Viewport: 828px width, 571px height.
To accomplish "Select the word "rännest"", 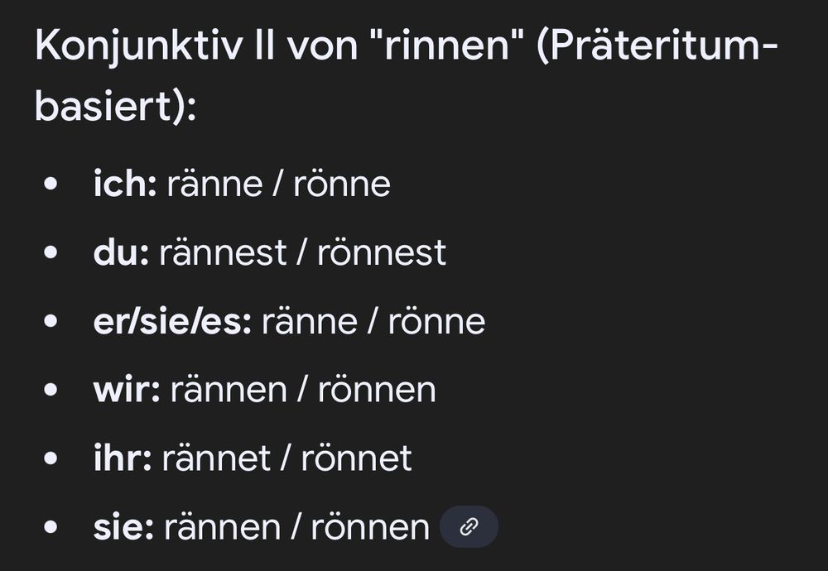I will [223, 252].
